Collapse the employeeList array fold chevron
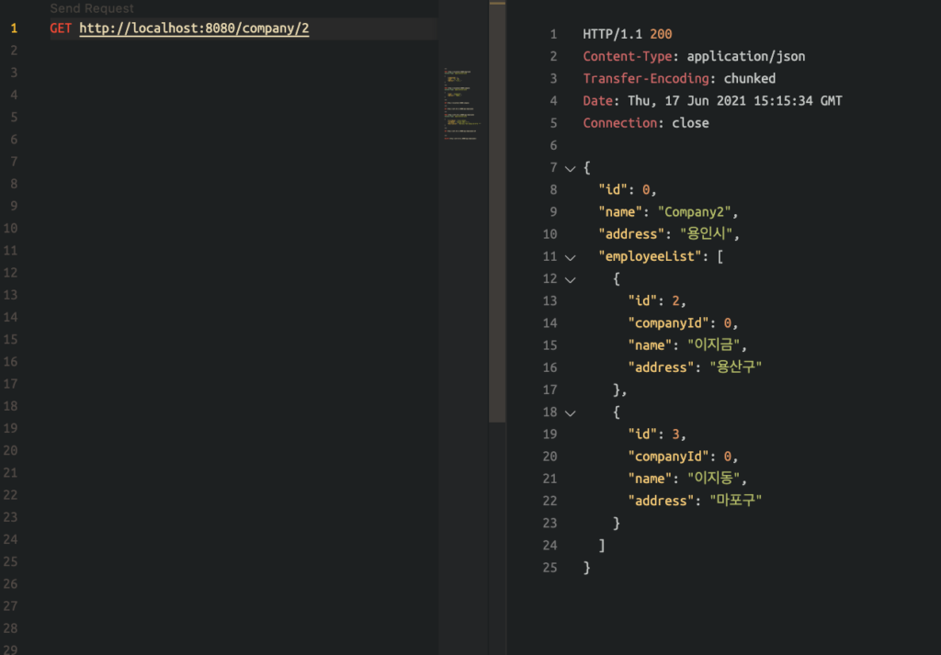The image size is (941, 655). coord(571,257)
